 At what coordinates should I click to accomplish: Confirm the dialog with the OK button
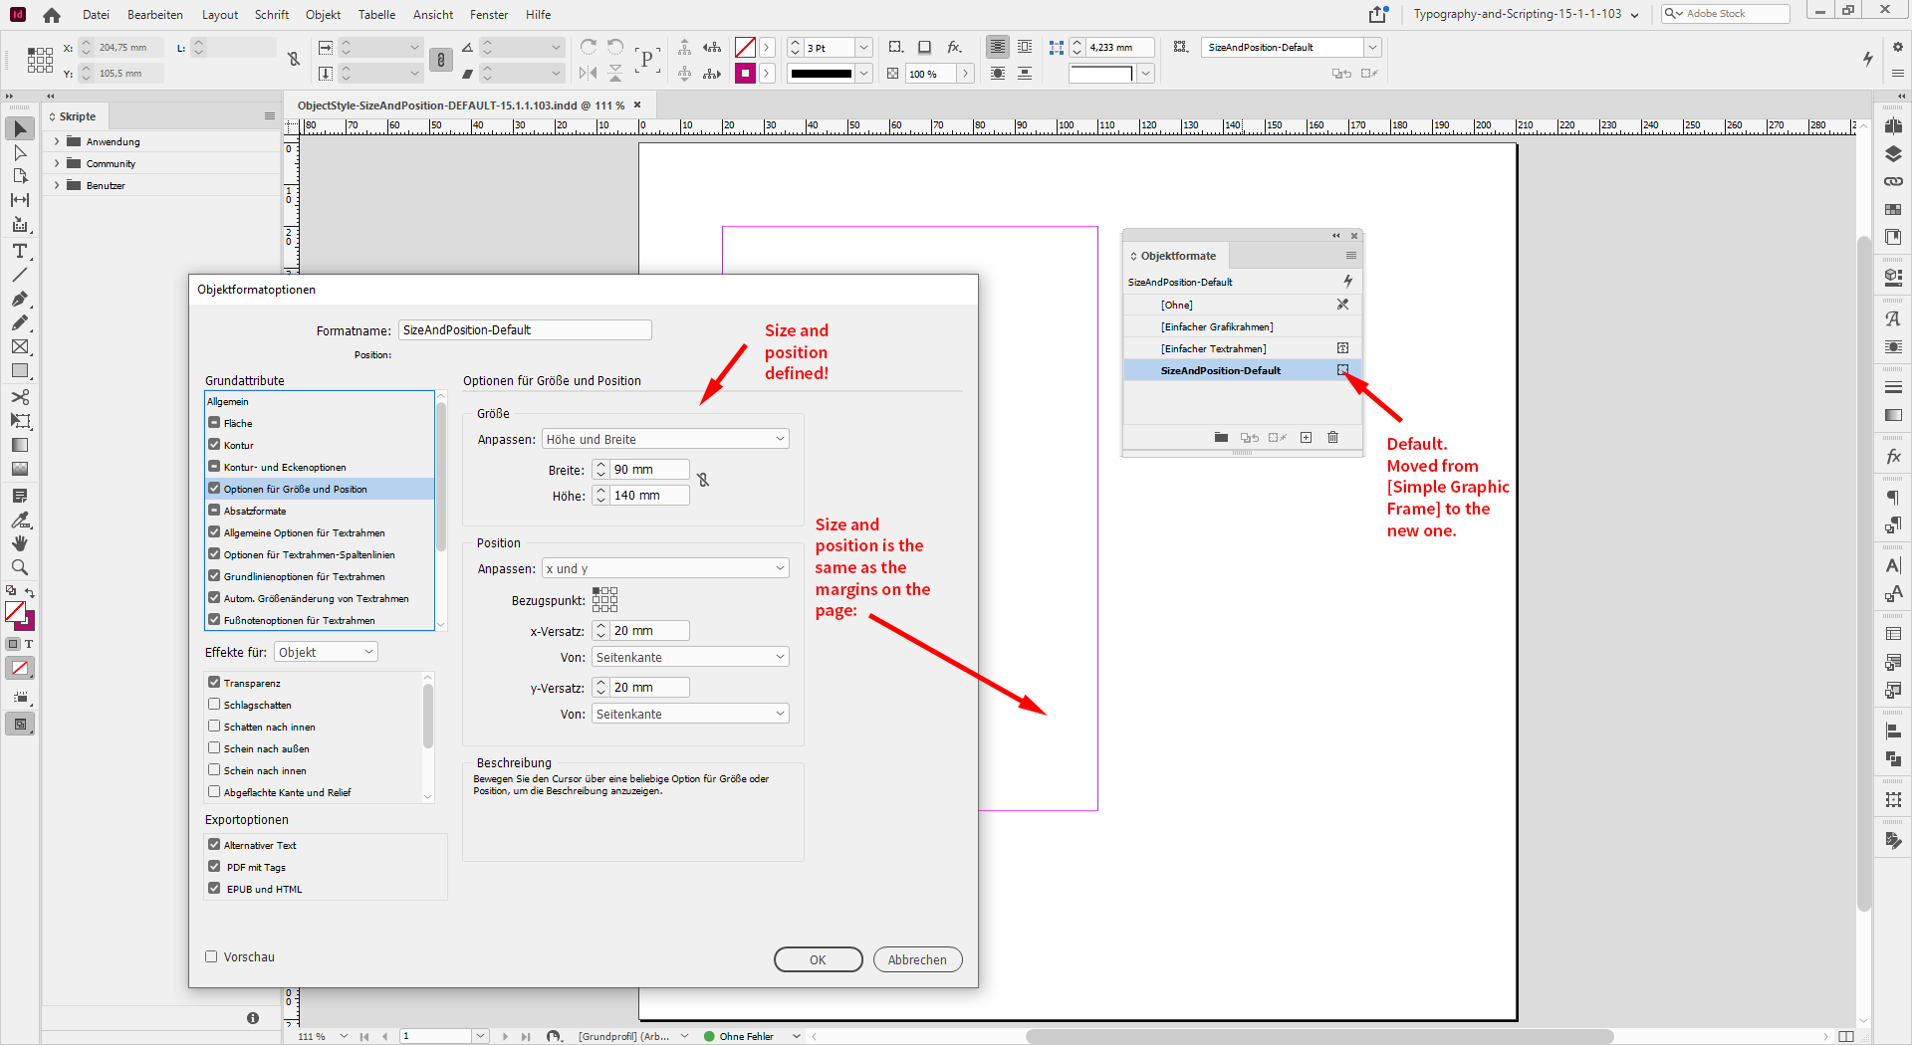pyautogui.click(x=818, y=958)
